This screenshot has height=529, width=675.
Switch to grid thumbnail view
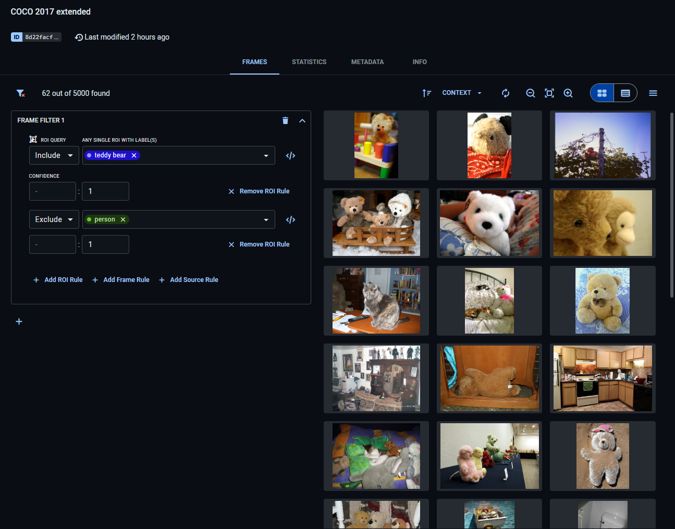point(602,93)
